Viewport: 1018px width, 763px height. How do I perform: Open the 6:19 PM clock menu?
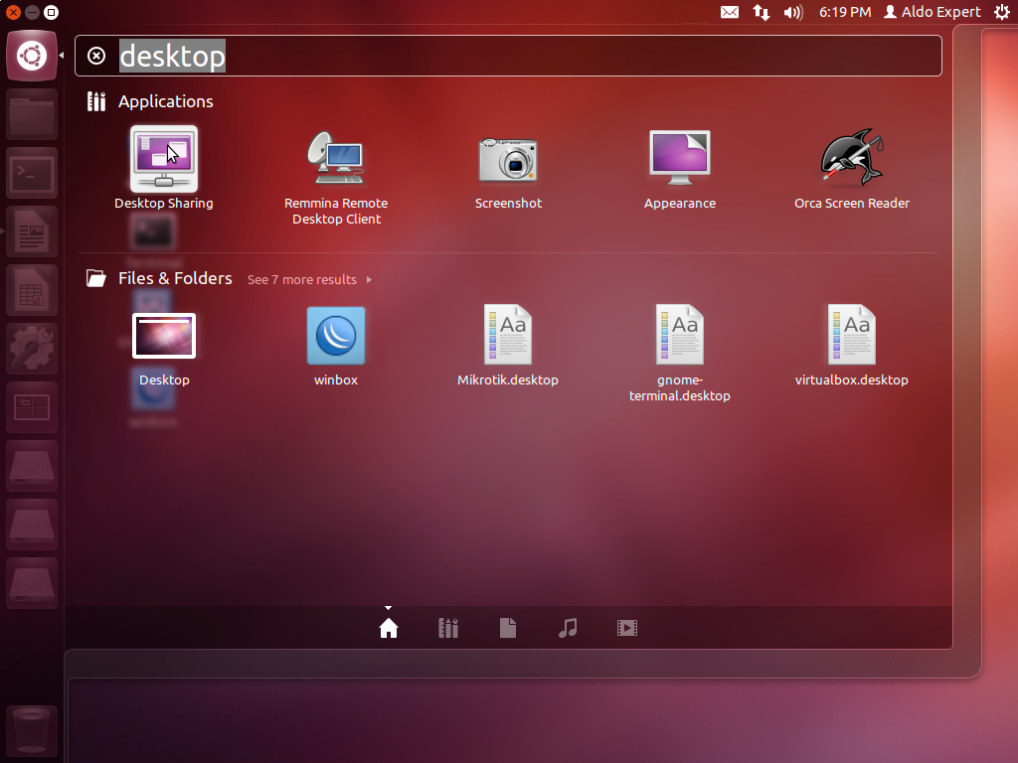point(845,12)
